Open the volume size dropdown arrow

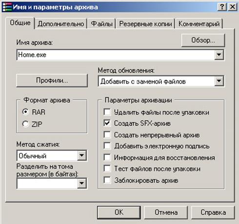point(81,184)
